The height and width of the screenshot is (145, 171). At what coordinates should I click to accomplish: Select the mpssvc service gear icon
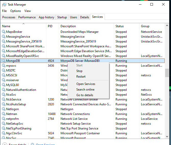(4, 66)
